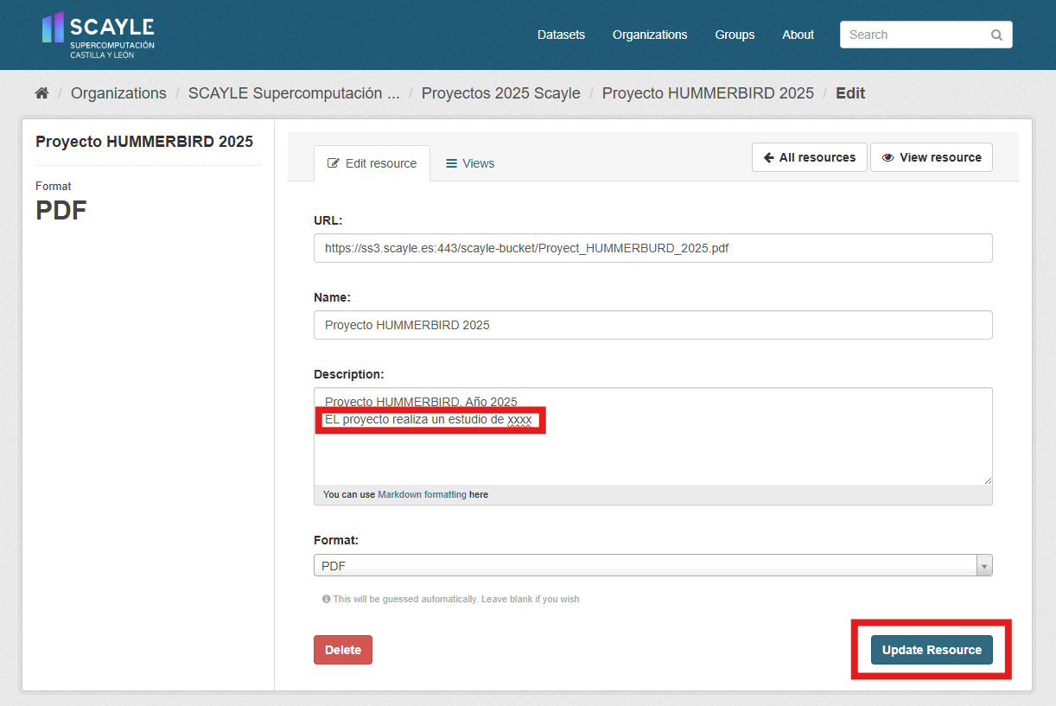1056x706 pixels.
Task: Open the Datasets menu item
Action: 561,35
